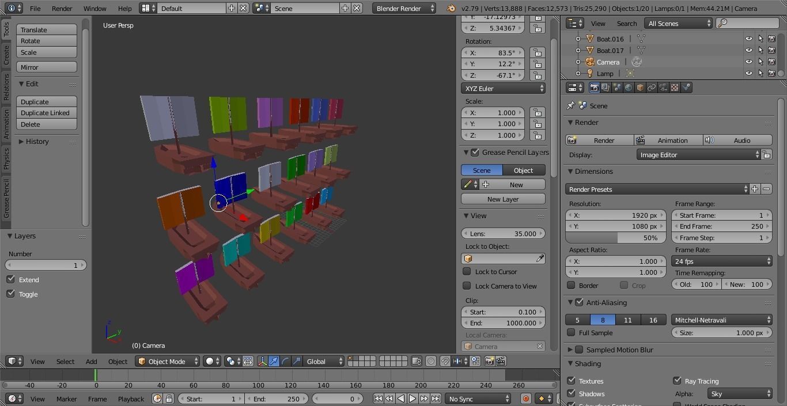Open the XYZ Euler rotation mode dropdown

point(503,89)
